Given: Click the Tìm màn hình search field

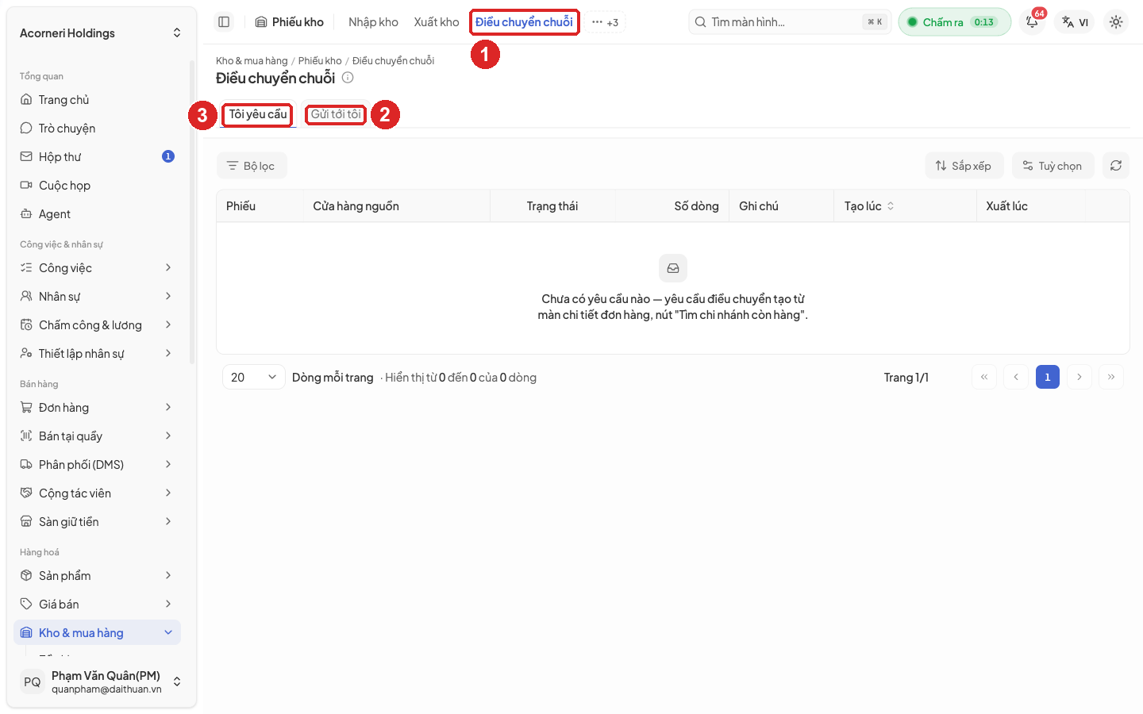Looking at the screenshot, I should coord(790,22).
